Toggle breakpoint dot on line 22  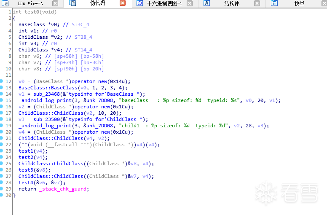pyautogui.click(x=1, y=144)
